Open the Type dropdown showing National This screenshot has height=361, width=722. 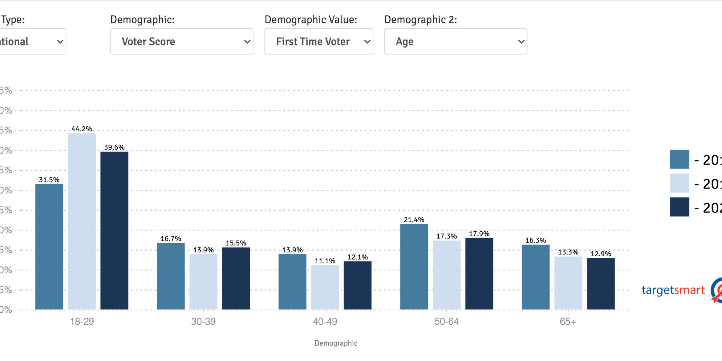click(31, 41)
